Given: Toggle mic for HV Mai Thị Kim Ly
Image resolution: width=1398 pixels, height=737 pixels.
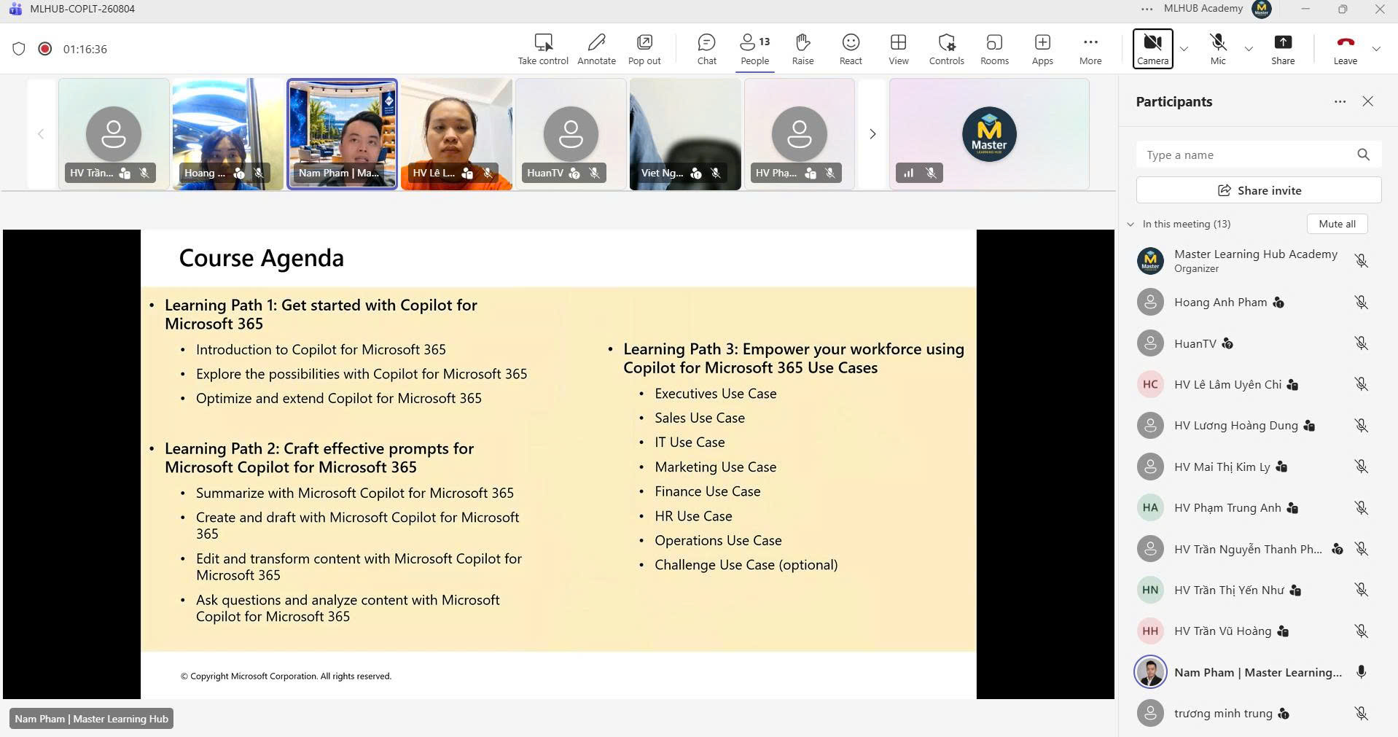Looking at the screenshot, I should tap(1361, 467).
